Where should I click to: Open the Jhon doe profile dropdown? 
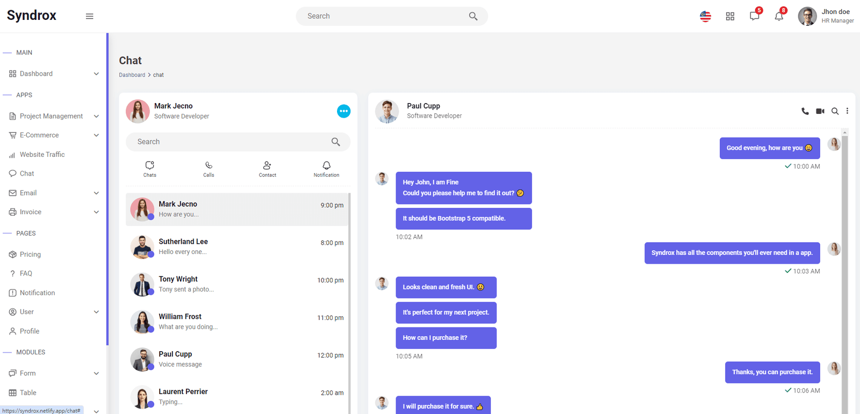826,16
